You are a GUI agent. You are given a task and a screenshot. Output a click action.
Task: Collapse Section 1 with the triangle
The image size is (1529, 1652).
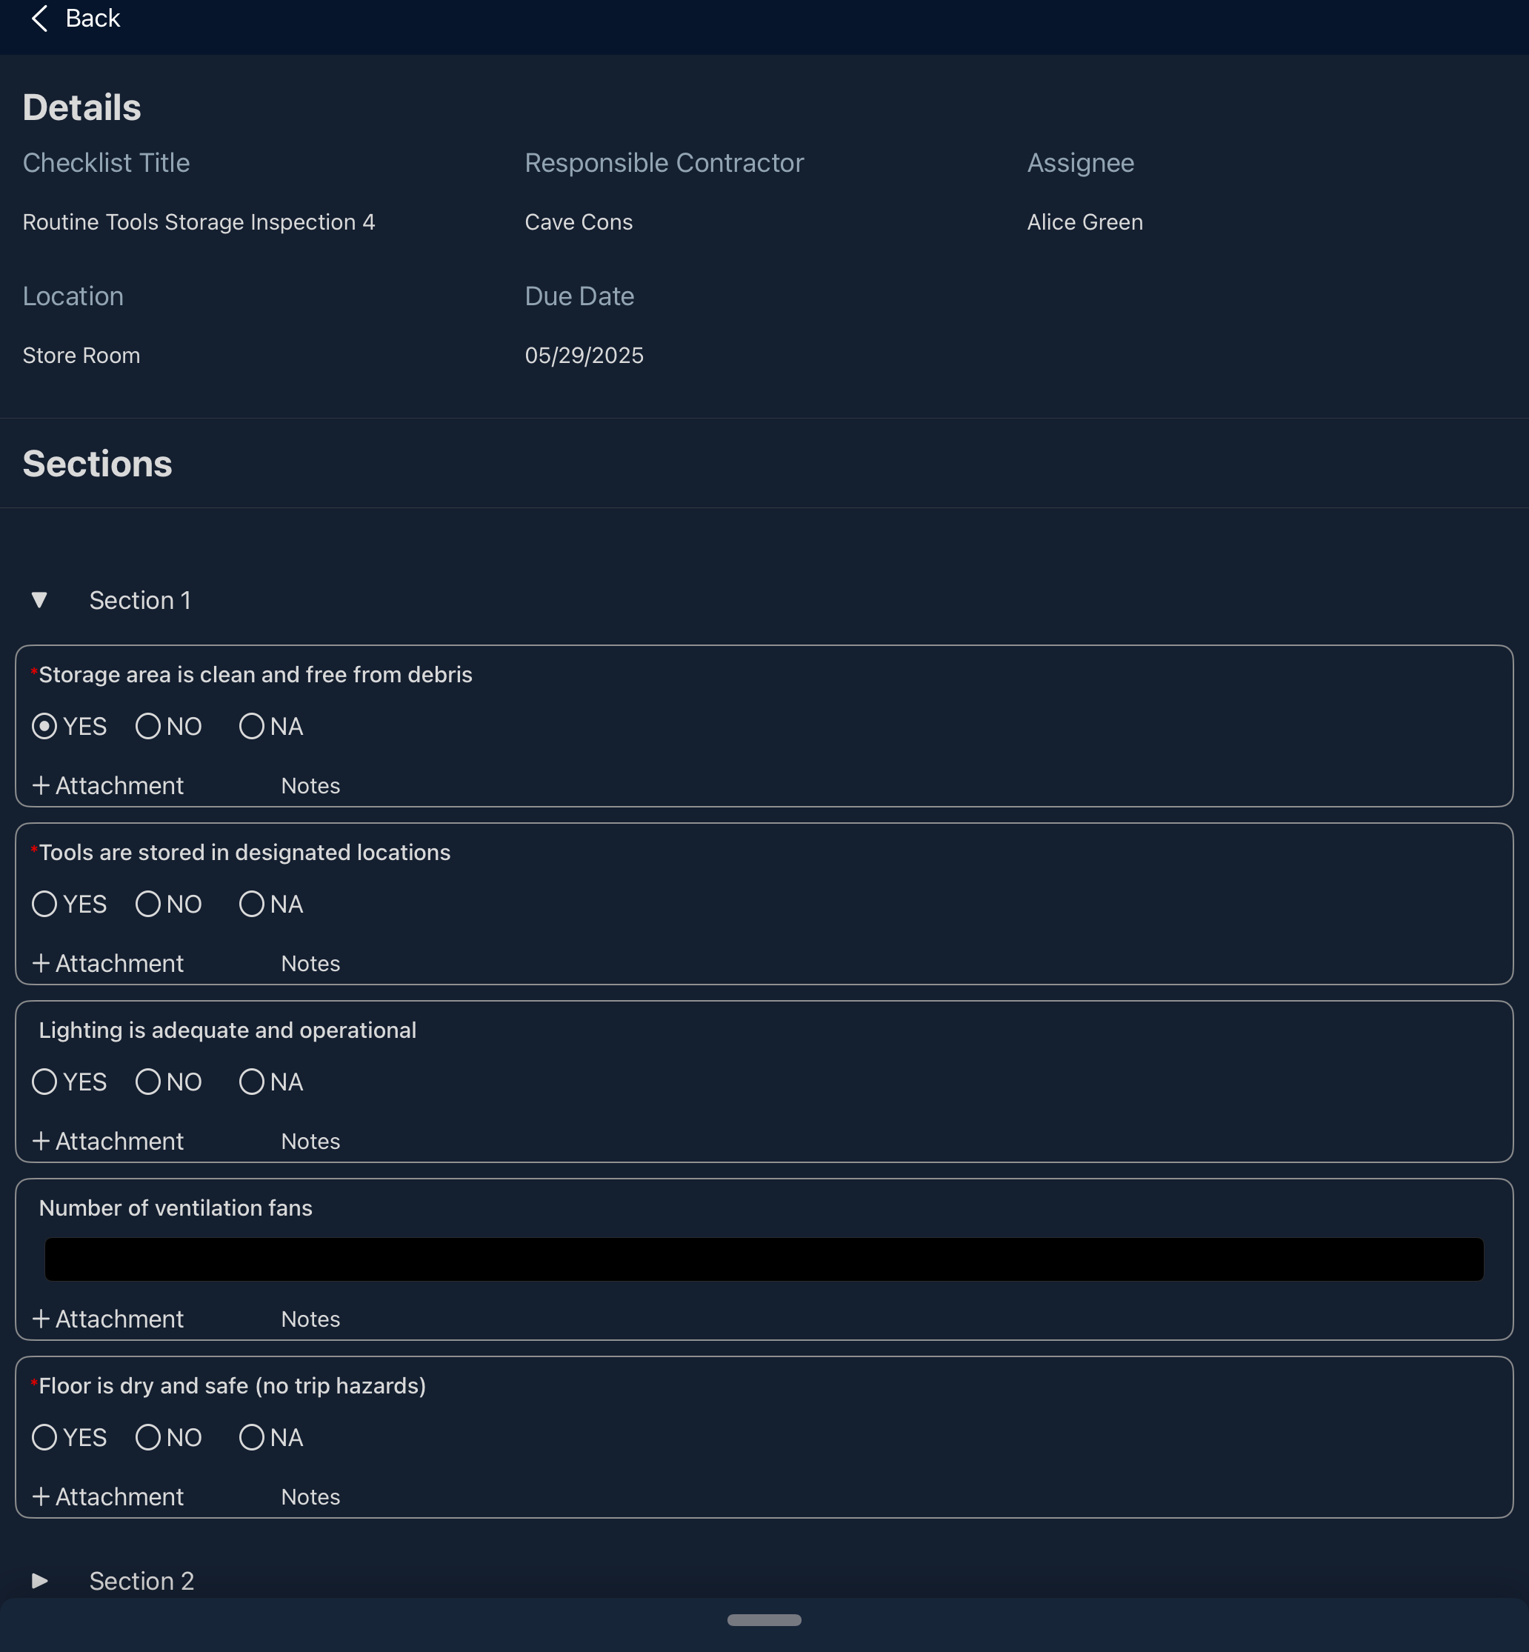click(x=39, y=601)
